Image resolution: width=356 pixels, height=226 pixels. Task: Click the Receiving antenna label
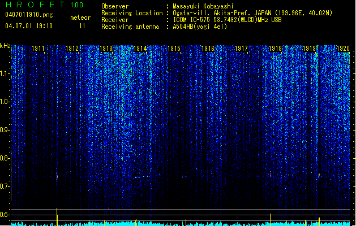tap(130, 27)
